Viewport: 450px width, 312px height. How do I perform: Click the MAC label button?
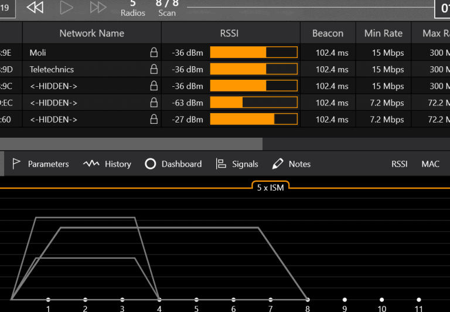(x=430, y=164)
